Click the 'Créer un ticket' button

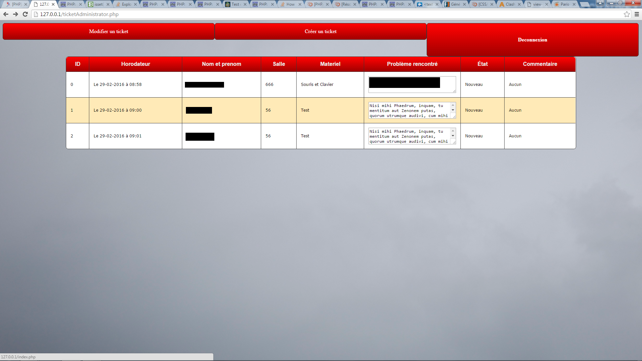(320, 31)
